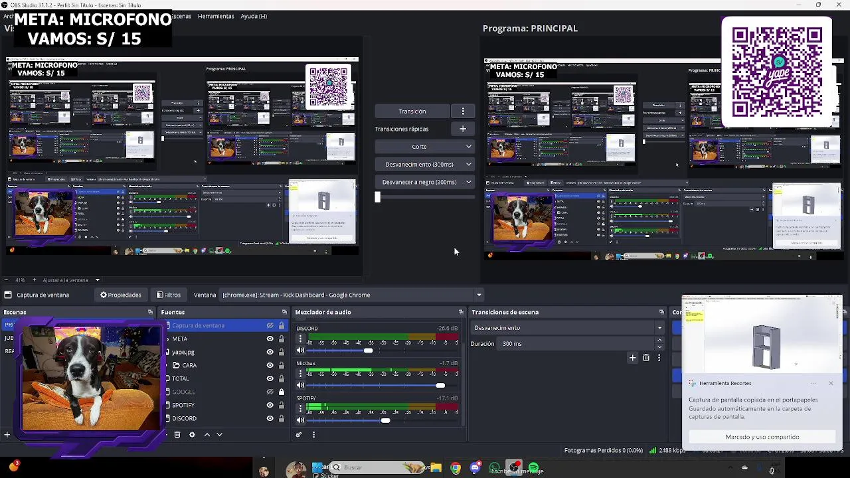Select the SPOTIFY source row

pos(224,405)
